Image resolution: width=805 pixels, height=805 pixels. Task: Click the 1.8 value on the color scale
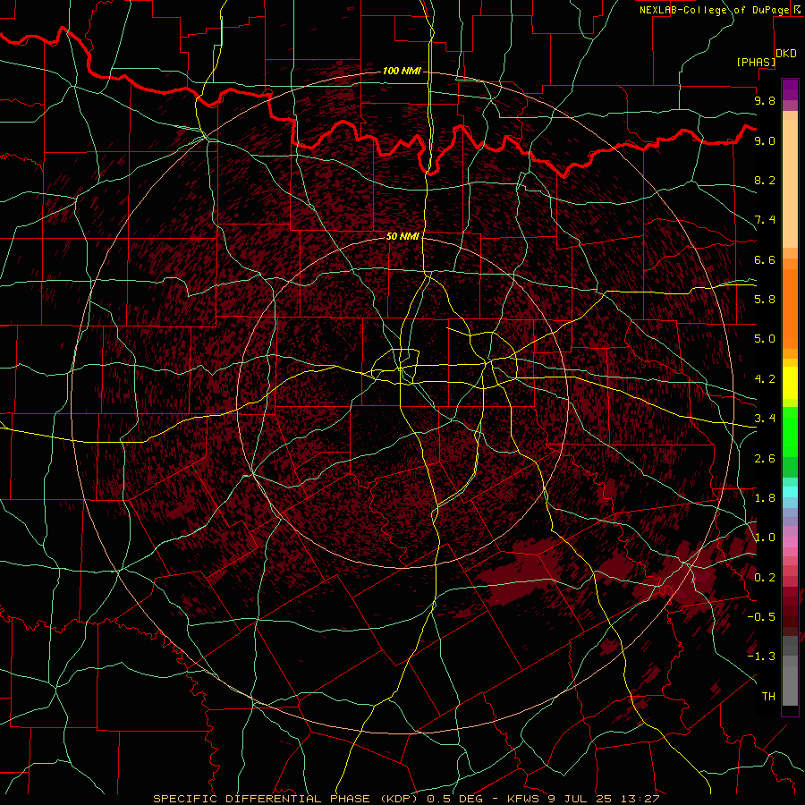pyautogui.click(x=765, y=498)
